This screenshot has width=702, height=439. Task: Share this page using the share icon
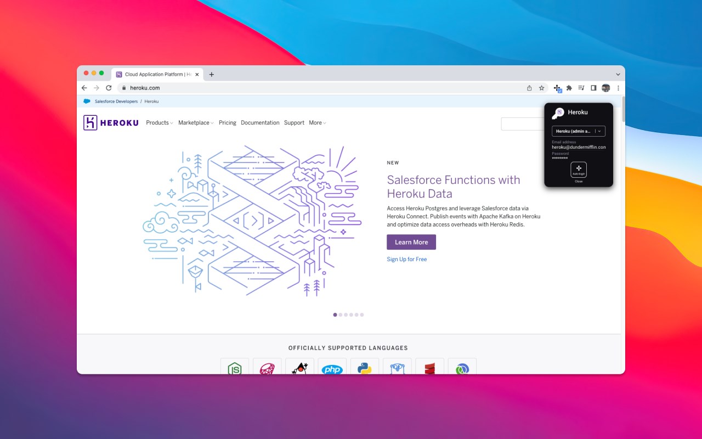click(529, 88)
